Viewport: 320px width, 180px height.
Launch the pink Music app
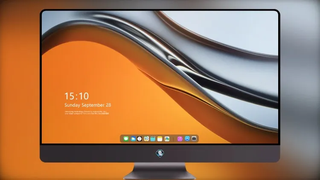180,139
